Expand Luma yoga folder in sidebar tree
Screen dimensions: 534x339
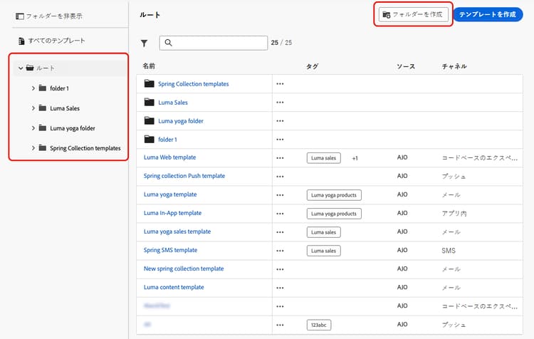click(33, 128)
